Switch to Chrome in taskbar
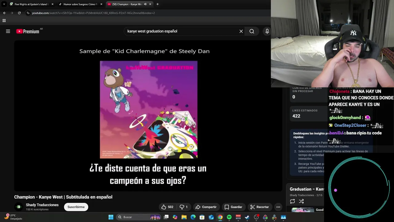Image resolution: width=394 pixels, height=222 pixels. [x=220, y=217]
